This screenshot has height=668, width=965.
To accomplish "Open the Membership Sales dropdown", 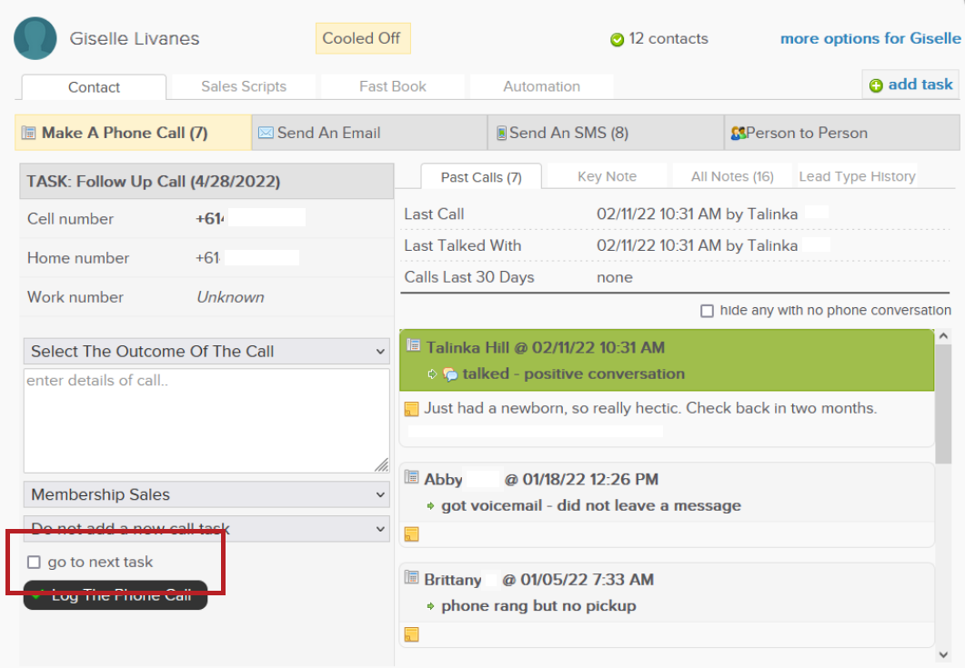I will pyautogui.click(x=206, y=494).
